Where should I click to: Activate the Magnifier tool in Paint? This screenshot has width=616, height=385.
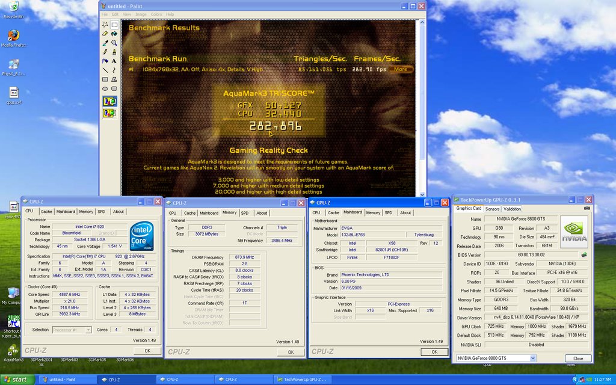pyautogui.click(x=114, y=43)
